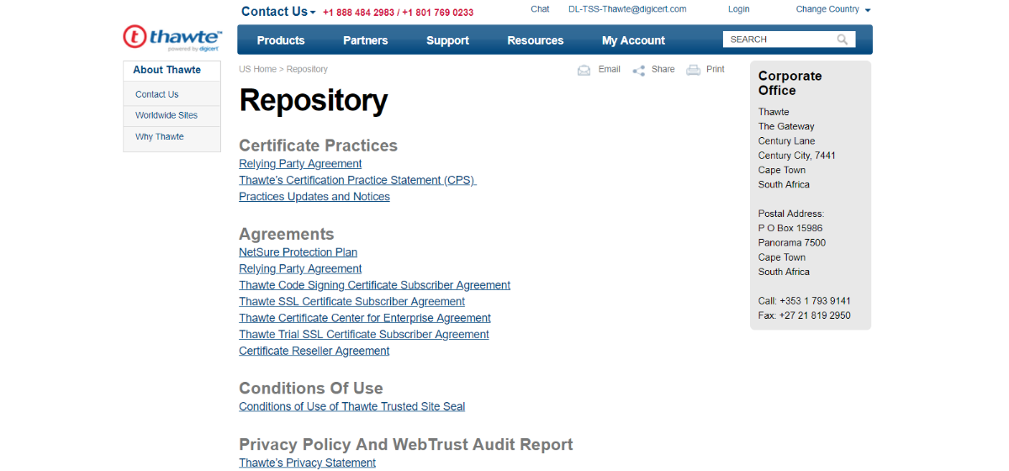The image size is (1009, 471).
Task: Go to US Home breadcrumb
Action: (257, 69)
